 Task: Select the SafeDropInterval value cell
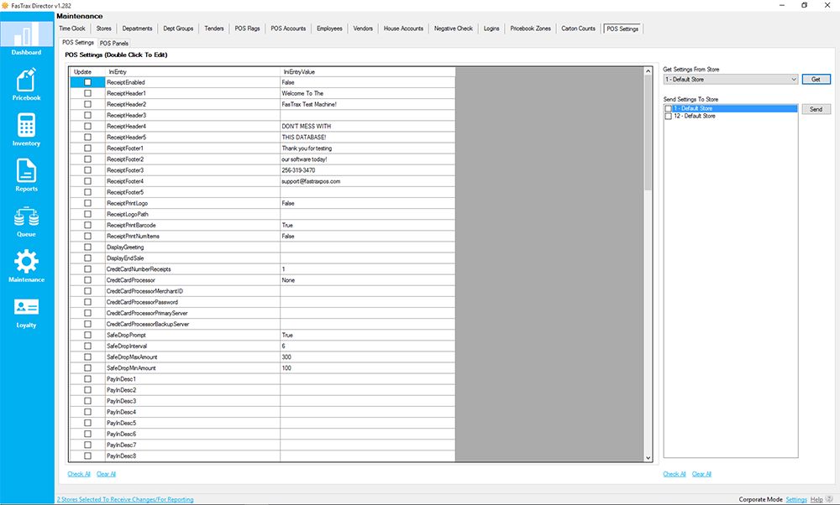(368, 346)
